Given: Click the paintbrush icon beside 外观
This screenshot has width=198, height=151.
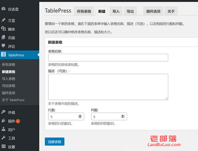Looking at the screenshot, I should [x=3, y=112].
